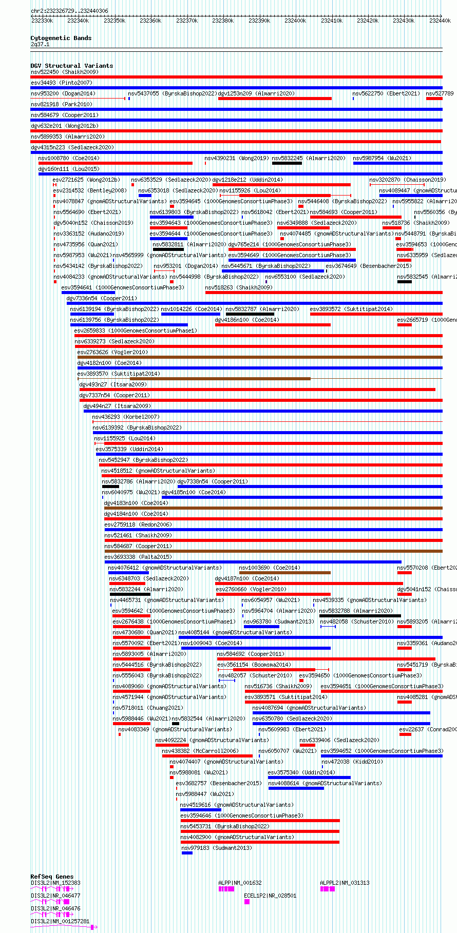Click the nsv522450 (Shaikh2009) variant label
This screenshot has height=933, width=457.
coord(64,72)
